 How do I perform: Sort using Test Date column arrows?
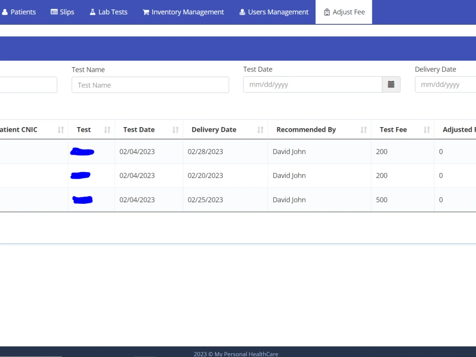pos(176,130)
